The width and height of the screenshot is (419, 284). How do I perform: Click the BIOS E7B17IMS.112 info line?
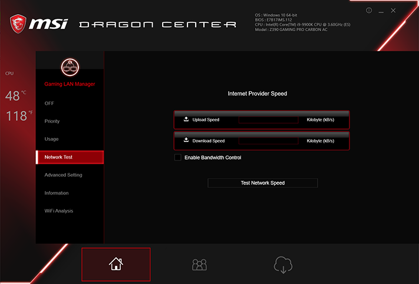point(273,20)
